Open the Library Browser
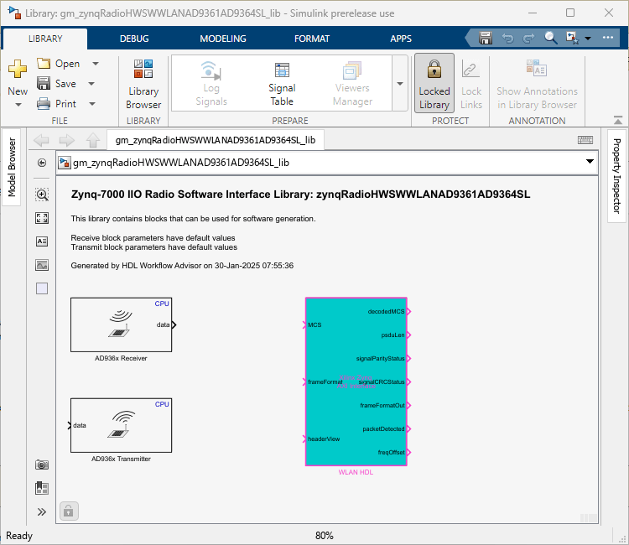The width and height of the screenshot is (629, 545). (x=143, y=84)
